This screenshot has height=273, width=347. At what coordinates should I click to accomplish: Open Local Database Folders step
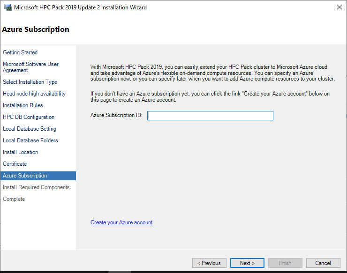[30, 140]
